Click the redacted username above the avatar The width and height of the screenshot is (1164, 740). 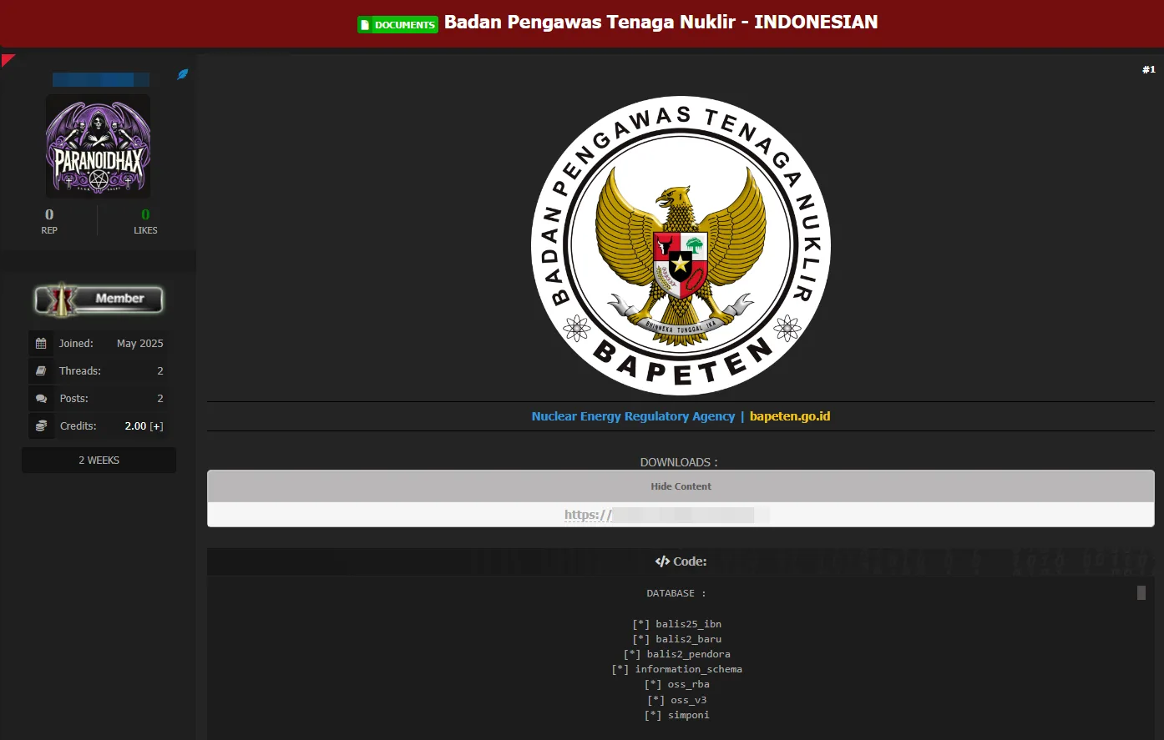point(101,80)
